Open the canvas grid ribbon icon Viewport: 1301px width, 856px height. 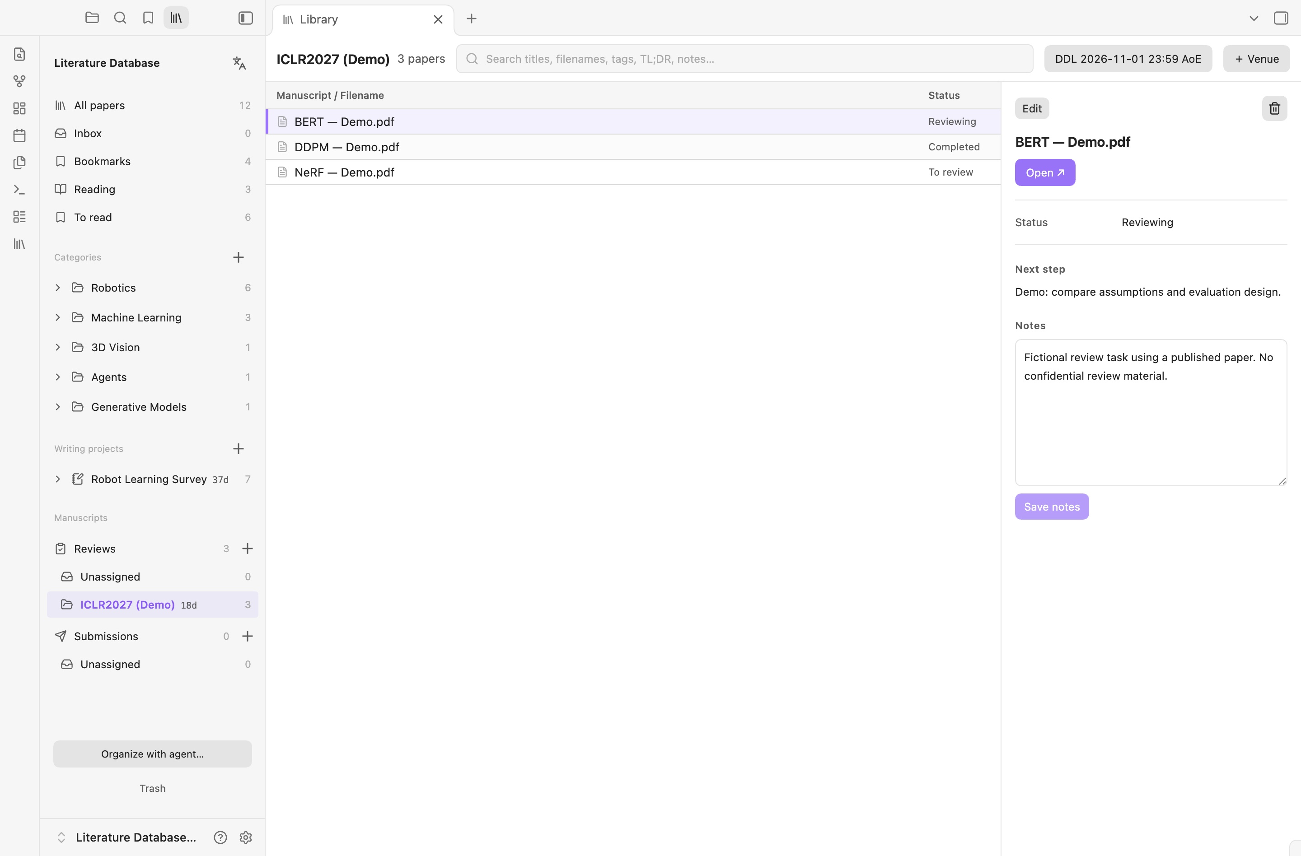20,108
